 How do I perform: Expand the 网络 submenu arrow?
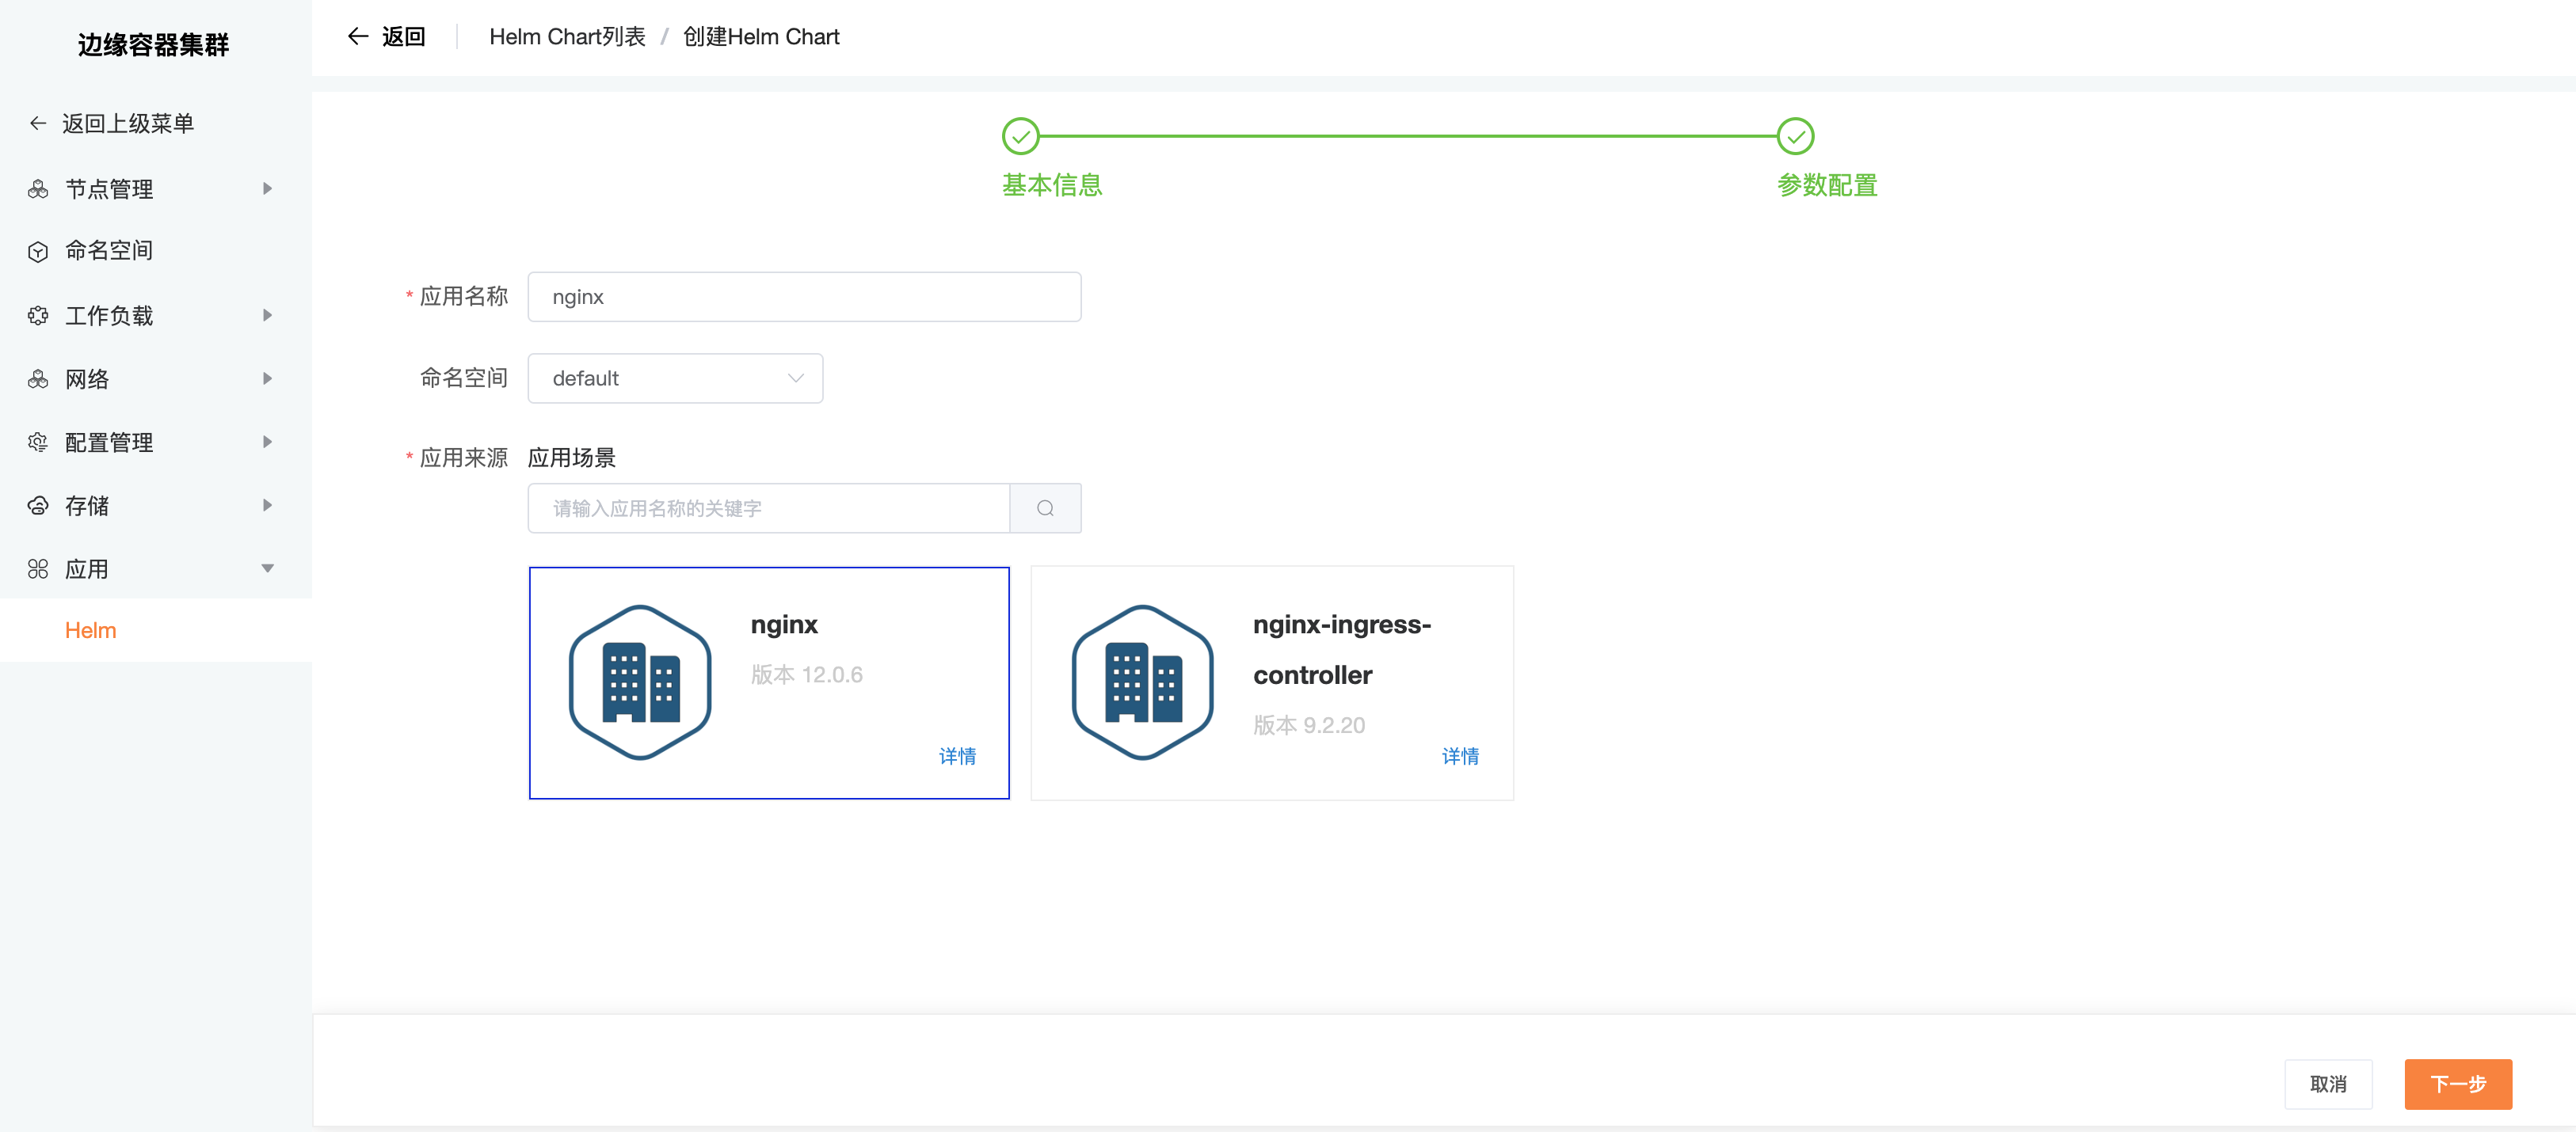(267, 378)
